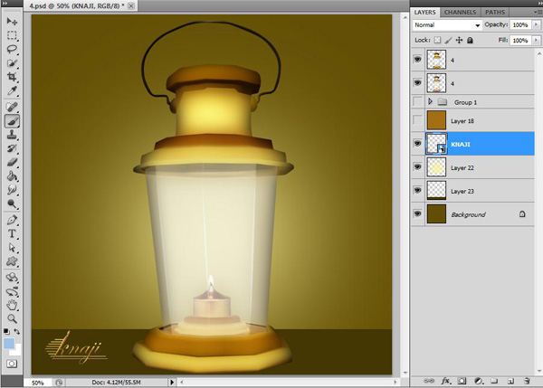Select the Move tool
Viewport: 543px width, 388px height.
click(13, 21)
